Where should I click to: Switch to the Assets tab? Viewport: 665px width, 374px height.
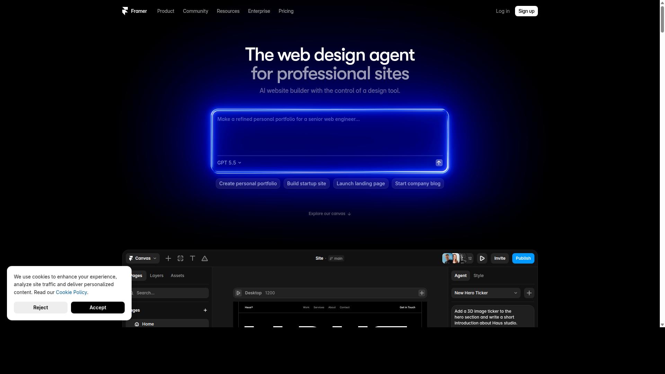point(177,276)
